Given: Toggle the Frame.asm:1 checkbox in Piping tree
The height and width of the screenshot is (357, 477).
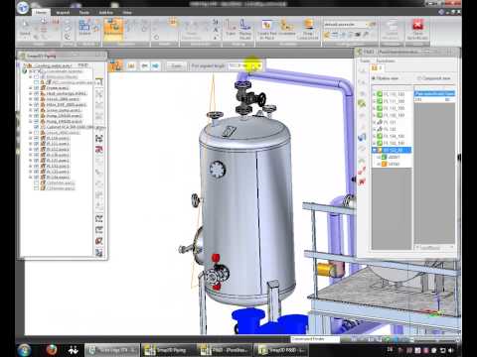Looking at the screenshot, I should [x=37, y=88].
